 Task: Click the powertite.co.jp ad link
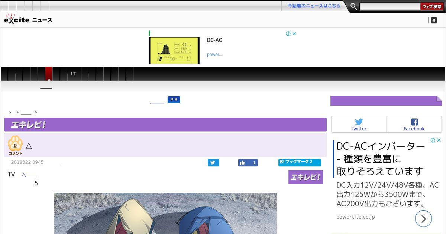pyautogui.click(x=356, y=217)
